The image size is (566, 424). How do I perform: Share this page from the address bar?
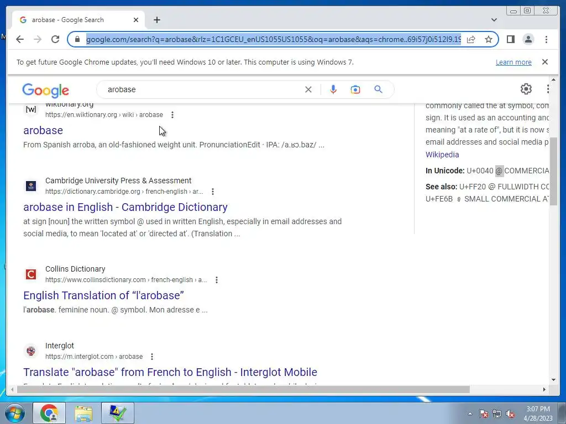click(471, 39)
